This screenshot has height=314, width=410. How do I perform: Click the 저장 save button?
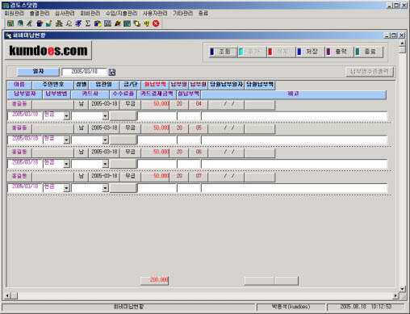pos(310,52)
